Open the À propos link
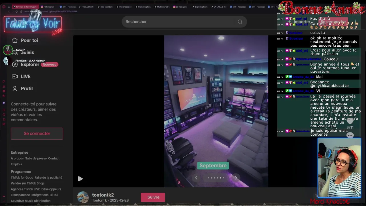The image size is (366, 206). click(17, 158)
